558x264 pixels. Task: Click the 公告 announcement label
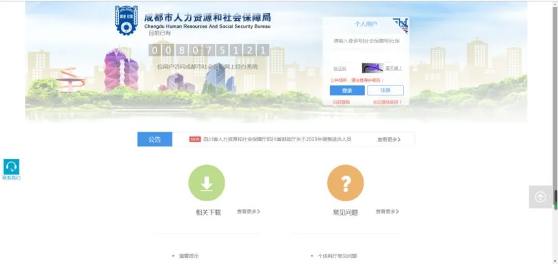pos(154,139)
